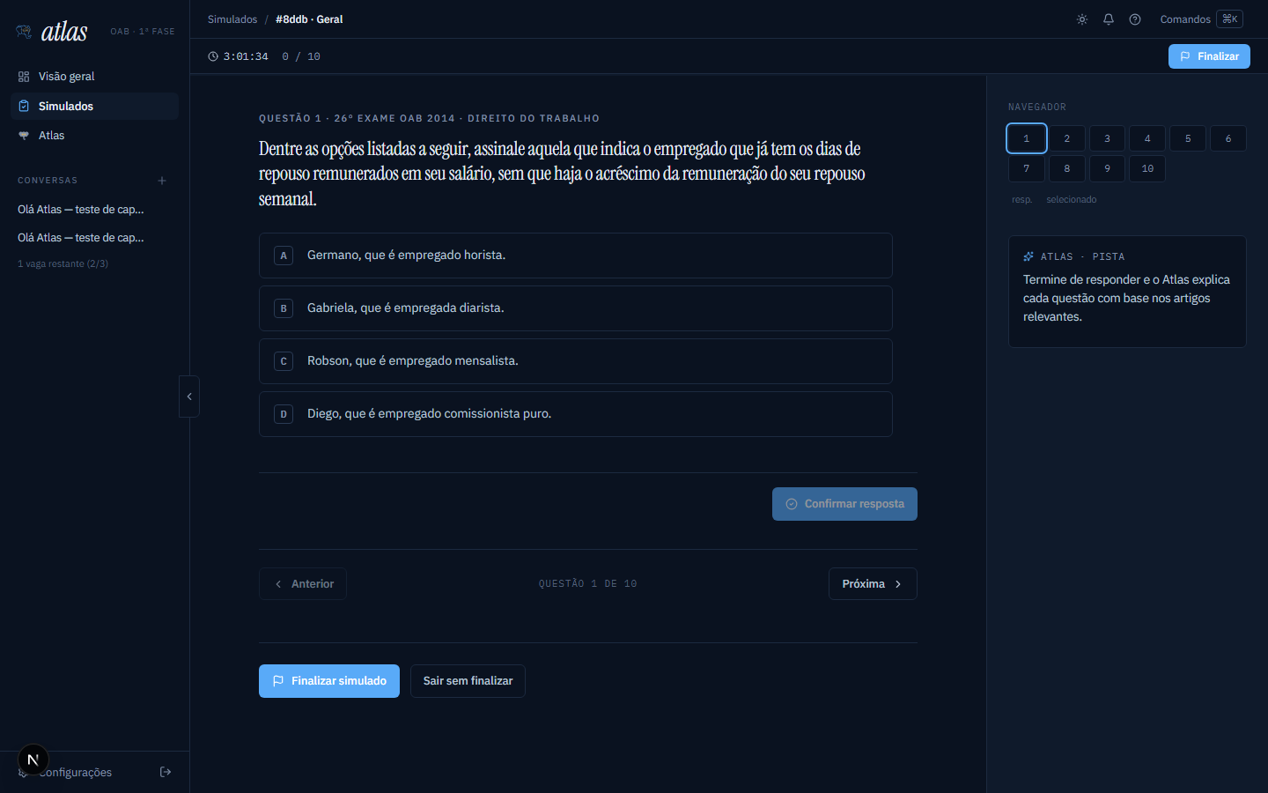Click the atlas logo in sidebar
This screenshot has width=1268, height=793.
52,32
